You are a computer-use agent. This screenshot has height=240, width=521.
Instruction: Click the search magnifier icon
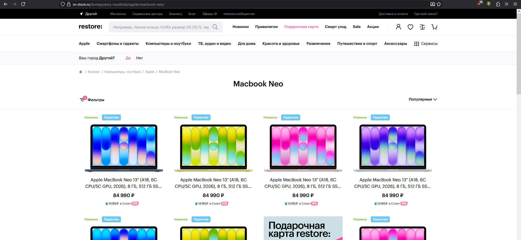[x=215, y=27]
